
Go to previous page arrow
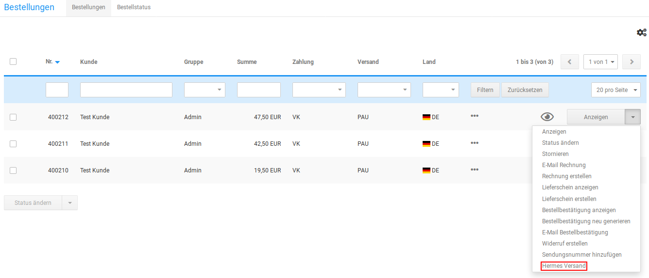tap(569, 62)
